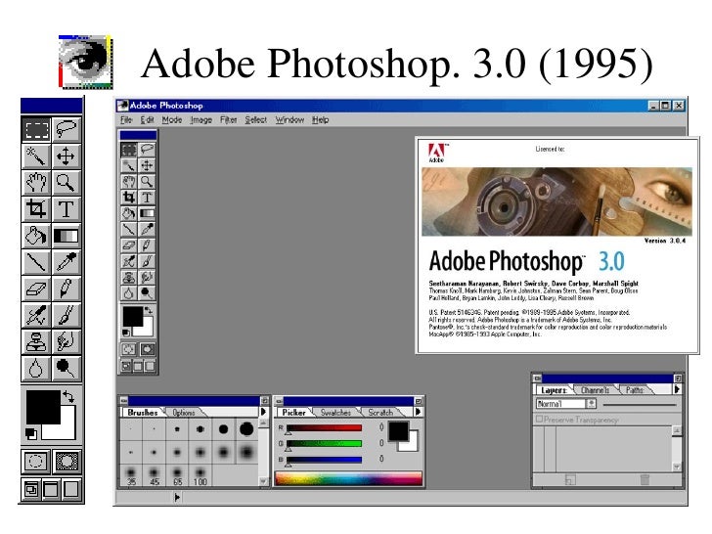Enable Standard Mode in the enlarged toolbox
Image resolution: width=712 pixels, height=534 pixels.
[x=36, y=462]
